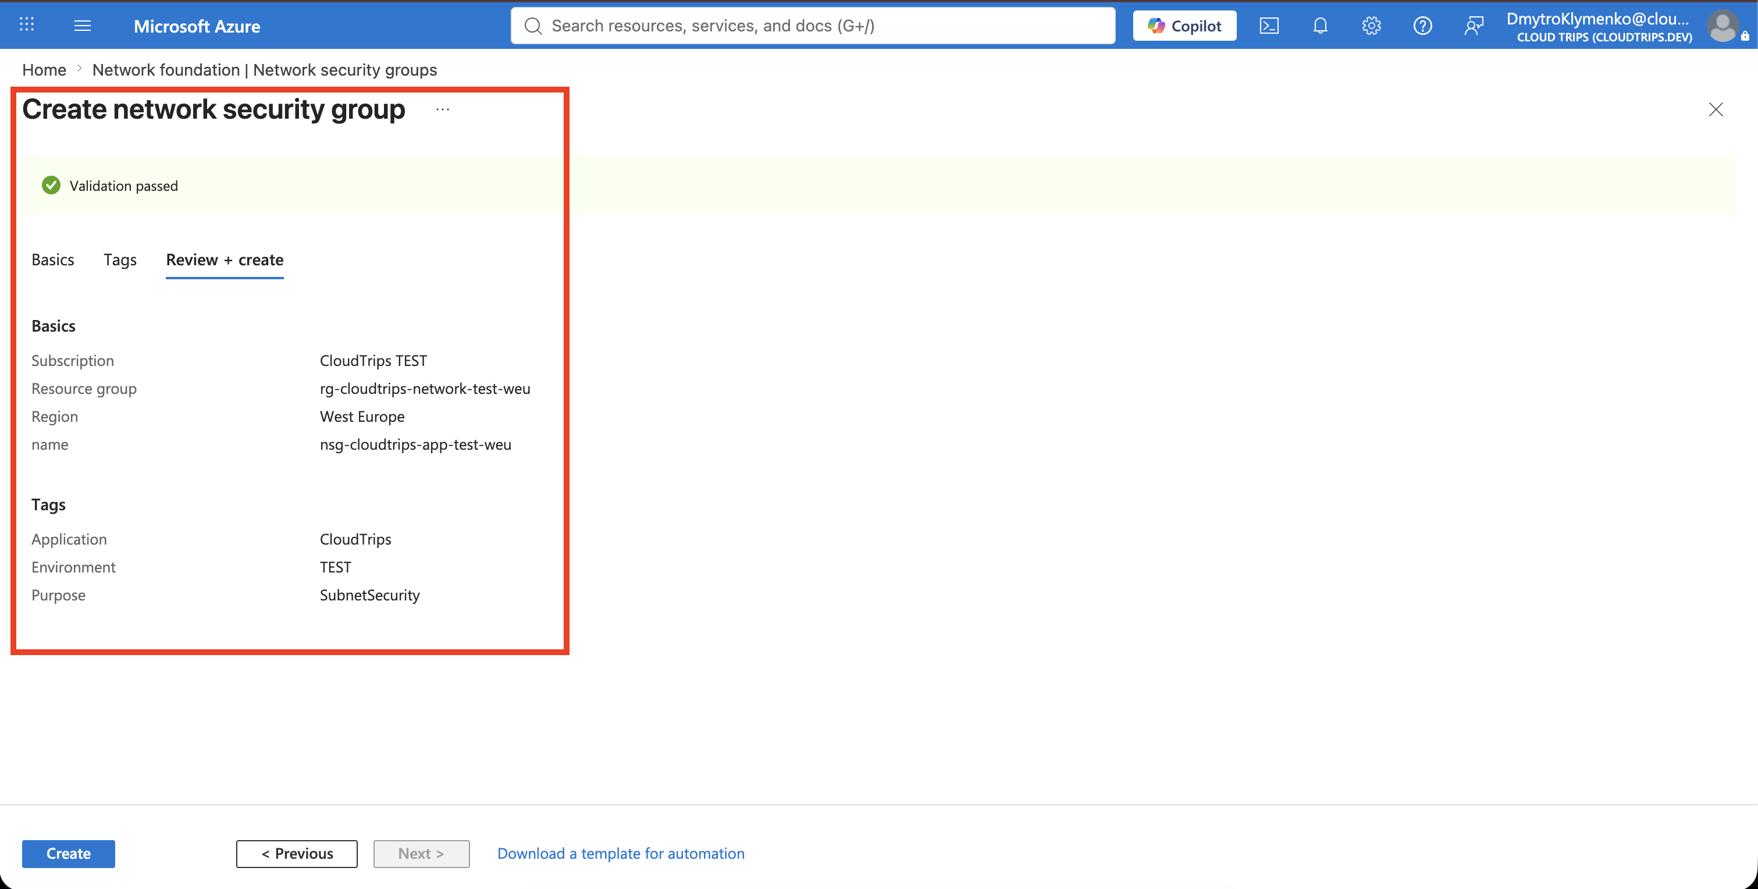The width and height of the screenshot is (1758, 889).
Task: Click the user account avatar
Action: pyautogui.click(x=1723, y=26)
